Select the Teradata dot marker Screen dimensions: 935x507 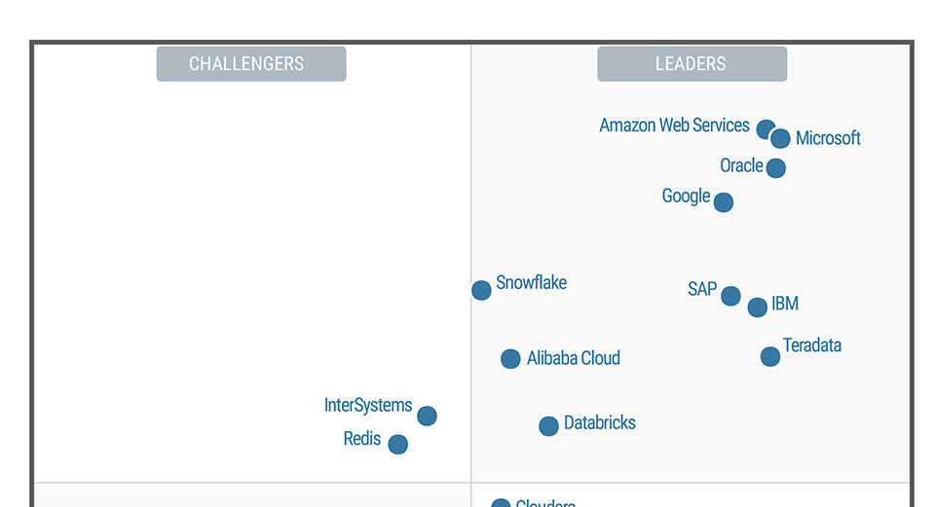[770, 356]
